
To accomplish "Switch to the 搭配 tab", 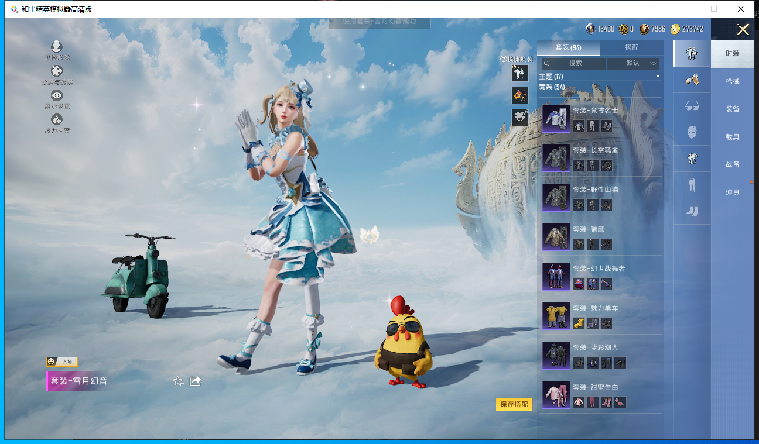I will point(632,47).
